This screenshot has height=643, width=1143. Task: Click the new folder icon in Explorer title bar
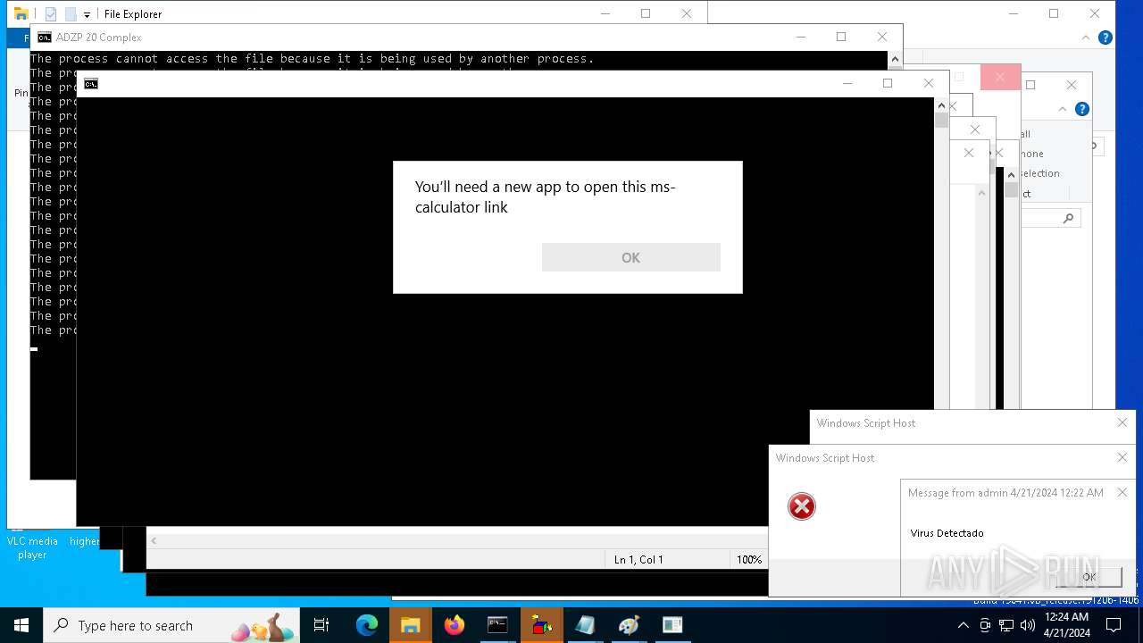[x=70, y=14]
